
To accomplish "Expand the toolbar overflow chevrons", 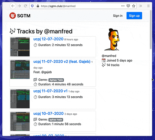I will [x=140, y=6].
